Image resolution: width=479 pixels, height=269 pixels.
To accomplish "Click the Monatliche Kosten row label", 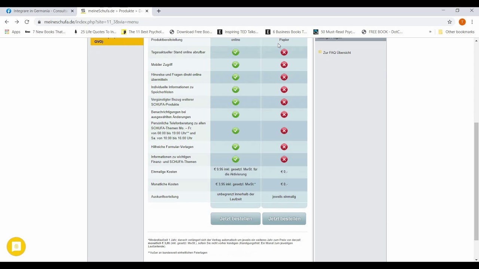I will coord(165,184).
